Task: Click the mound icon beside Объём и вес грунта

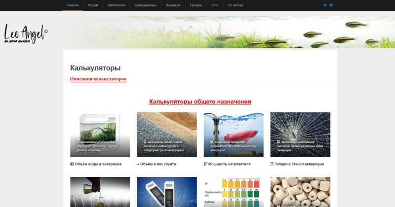Action: [x=138, y=164]
